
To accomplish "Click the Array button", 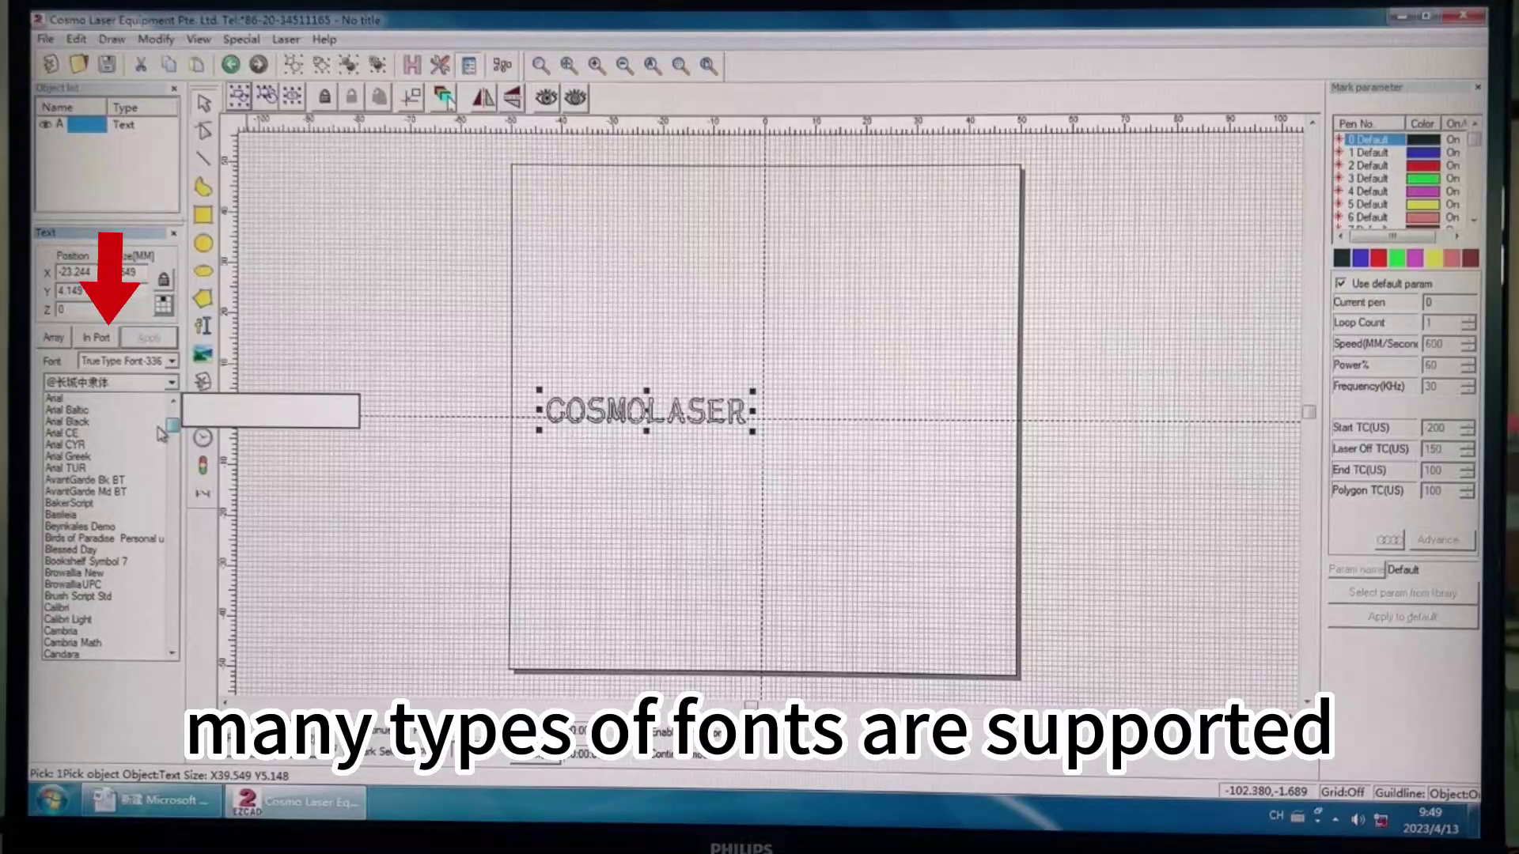I will [x=53, y=338].
